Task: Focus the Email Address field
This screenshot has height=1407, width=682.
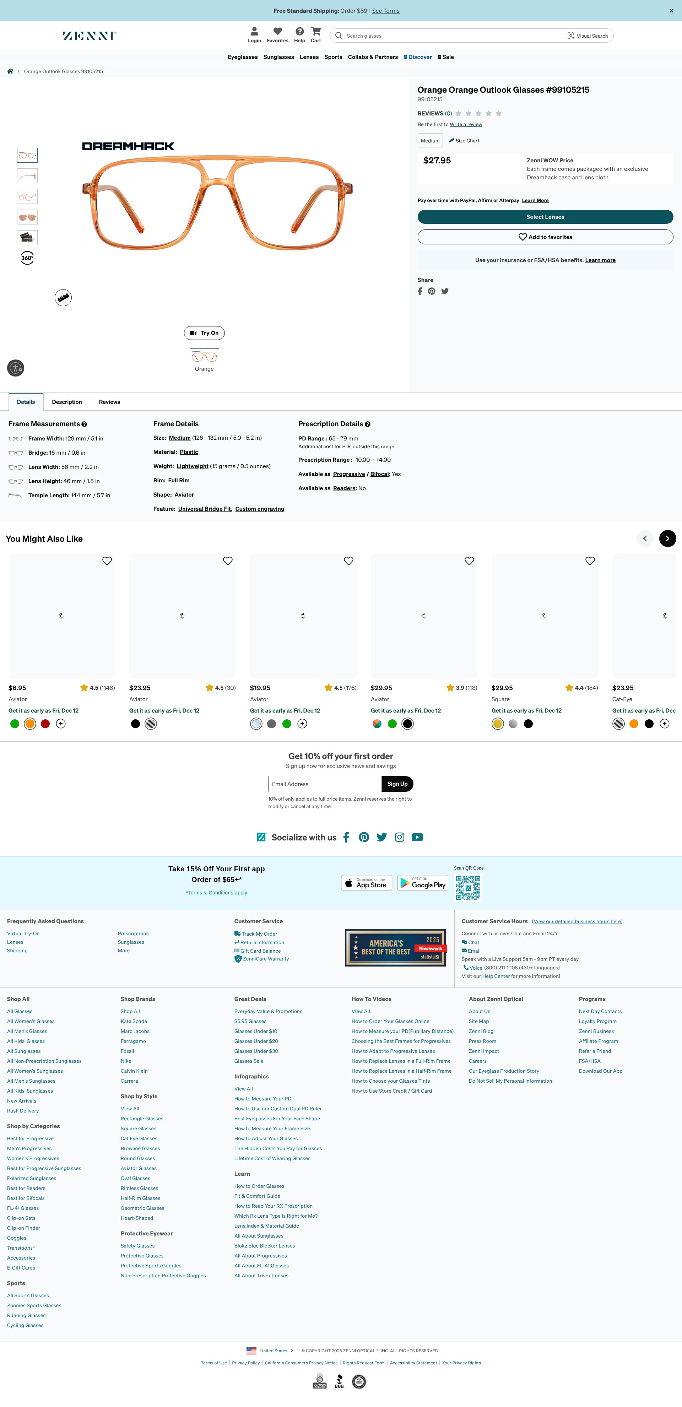Action: 324,784
